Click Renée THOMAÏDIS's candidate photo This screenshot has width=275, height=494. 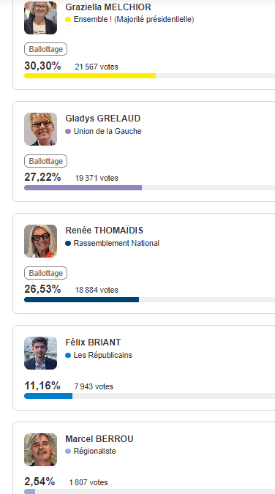pyautogui.click(x=41, y=241)
